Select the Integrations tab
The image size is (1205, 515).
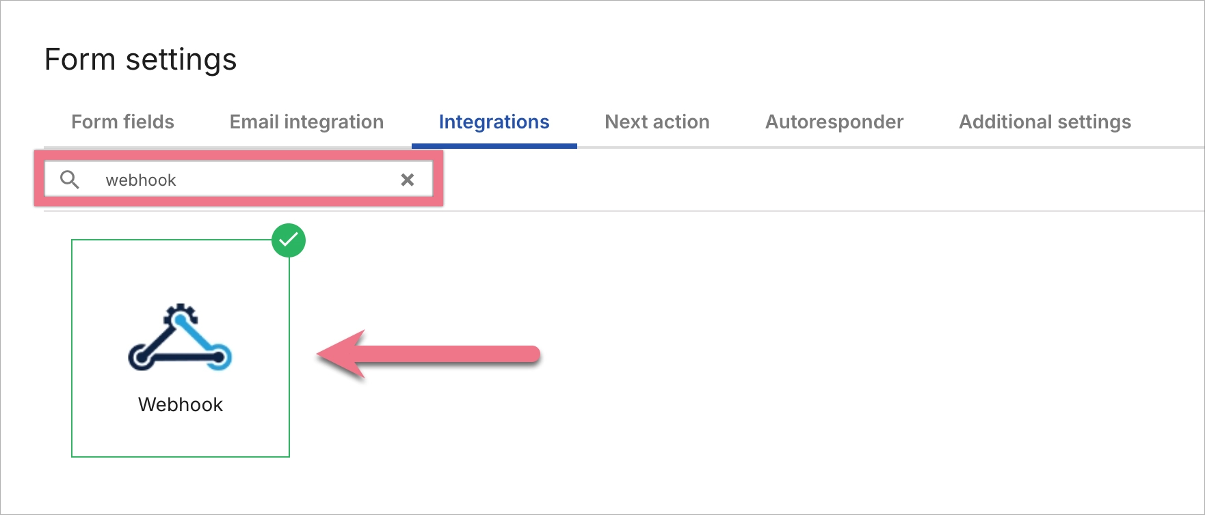click(x=494, y=122)
